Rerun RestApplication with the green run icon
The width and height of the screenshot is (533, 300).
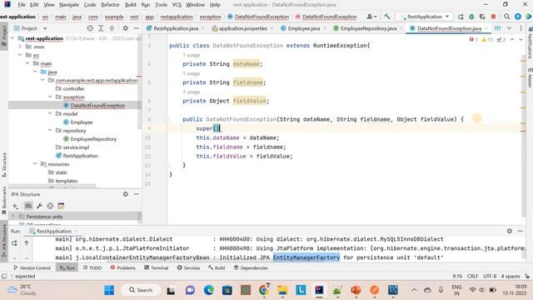[461, 17]
